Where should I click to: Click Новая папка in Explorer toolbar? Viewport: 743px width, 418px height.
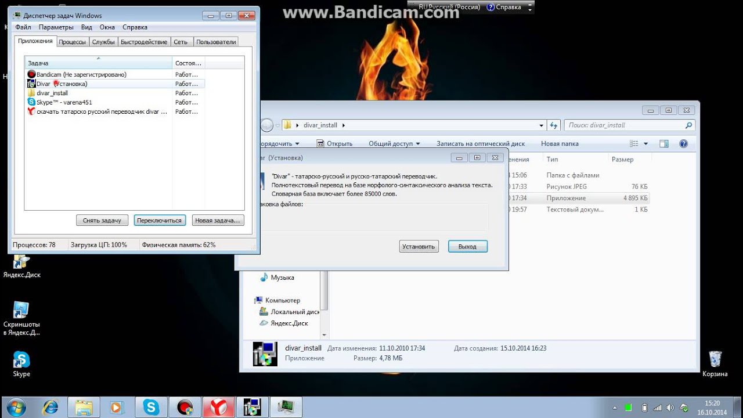pyautogui.click(x=560, y=144)
